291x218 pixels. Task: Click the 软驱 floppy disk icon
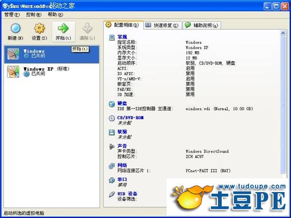[x=112, y=132]
